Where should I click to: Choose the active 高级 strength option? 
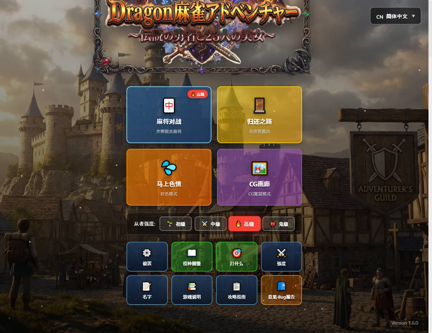pyautogui.click(x=244, y=224)
